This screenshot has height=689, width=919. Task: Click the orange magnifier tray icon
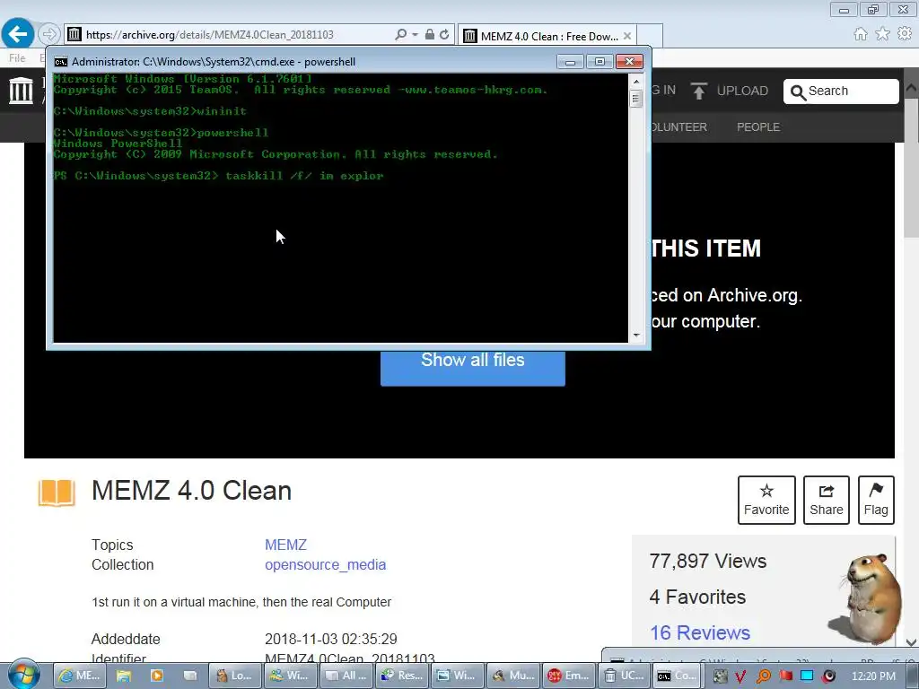pyautogui.click(x=763, y=676)
